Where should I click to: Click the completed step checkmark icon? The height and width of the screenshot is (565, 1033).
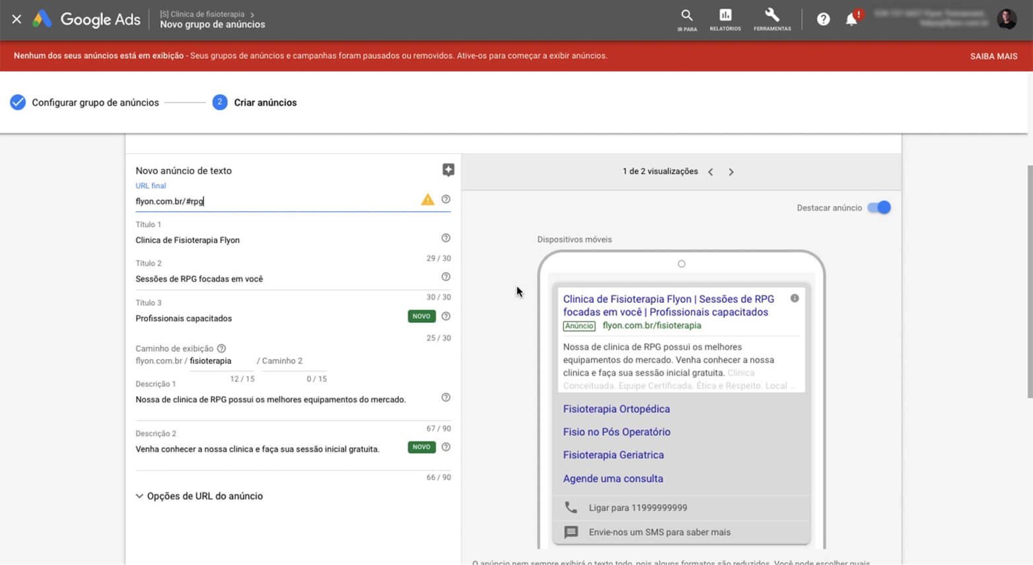point(18,102)
